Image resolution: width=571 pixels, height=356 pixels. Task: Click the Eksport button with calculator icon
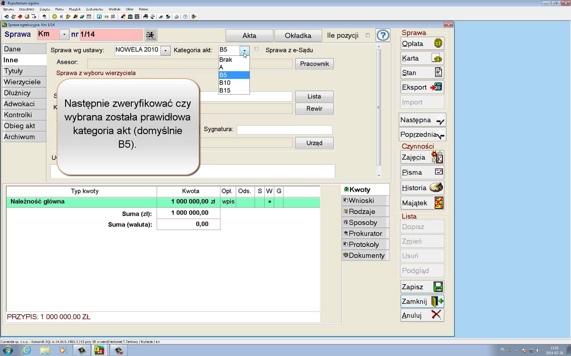422,87
